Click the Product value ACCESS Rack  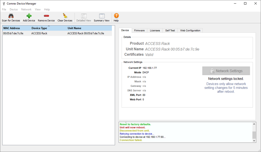pyautogui.click(x=157, y=44)
